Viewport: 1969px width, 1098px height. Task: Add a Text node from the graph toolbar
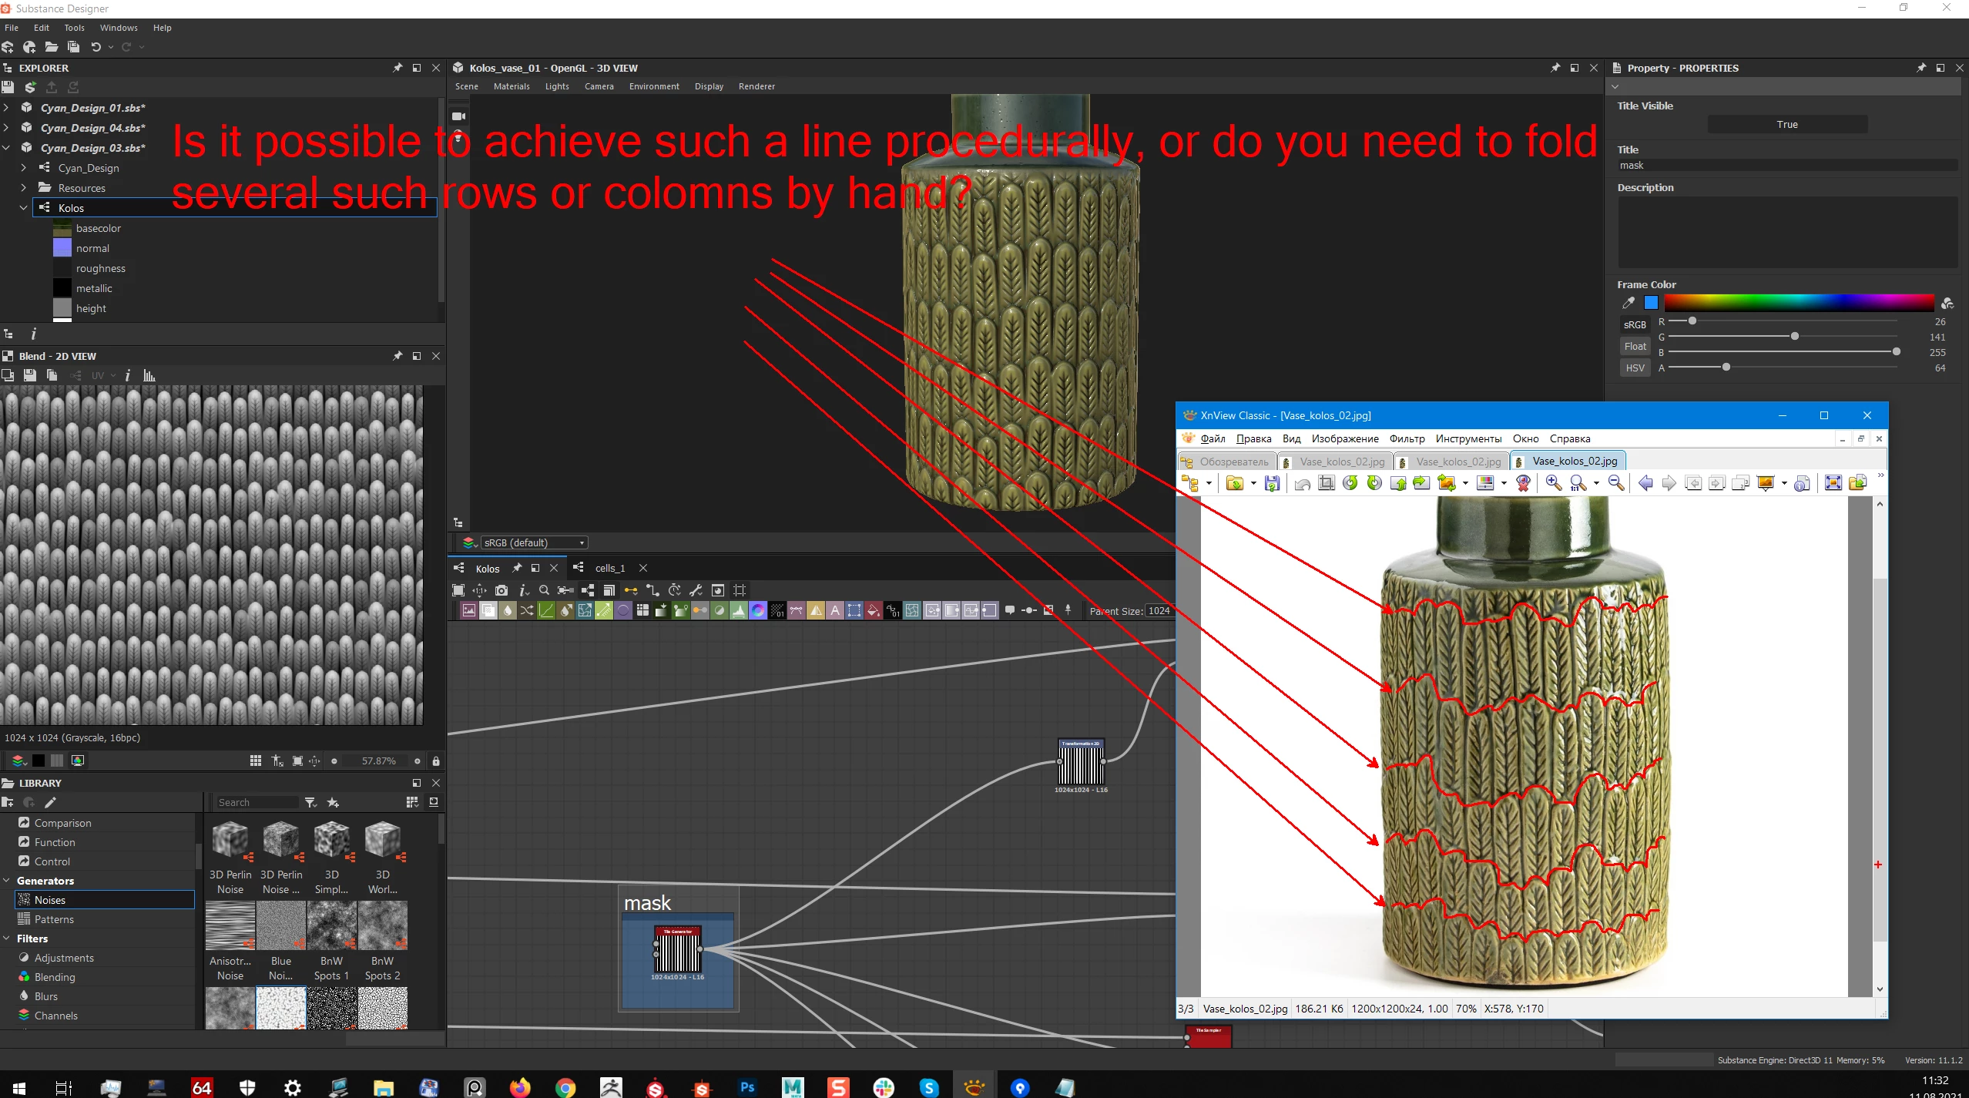pyautogui.click(x=835, y=611)
